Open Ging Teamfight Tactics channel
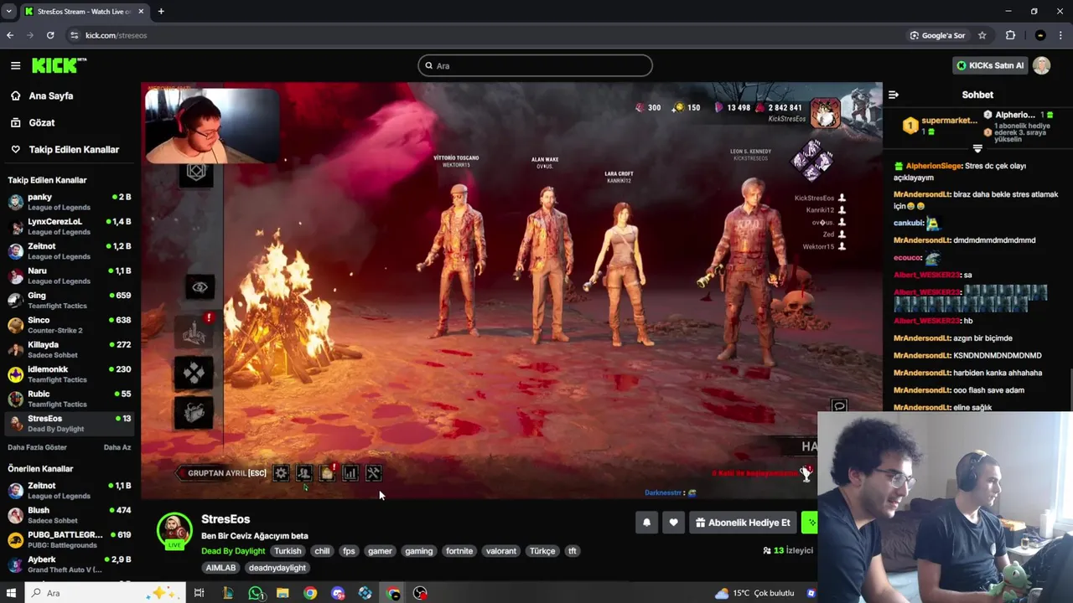 coord(69,300)
